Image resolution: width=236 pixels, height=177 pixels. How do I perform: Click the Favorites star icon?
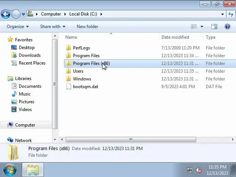pos(10,39)
